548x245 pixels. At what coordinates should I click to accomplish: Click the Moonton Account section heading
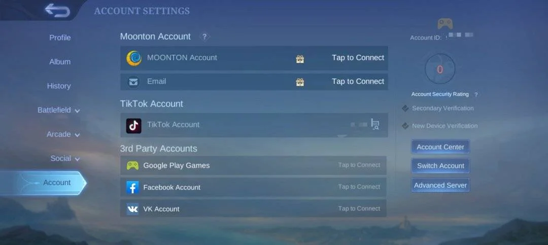[156, 37]
